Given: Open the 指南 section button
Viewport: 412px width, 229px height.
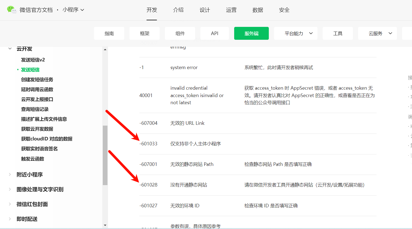Looking at the screenshot, I should [109, 33].
